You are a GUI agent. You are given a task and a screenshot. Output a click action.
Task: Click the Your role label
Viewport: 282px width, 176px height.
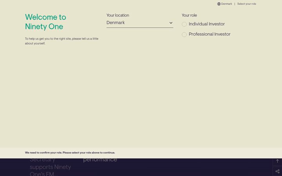(x=189, y=15)
